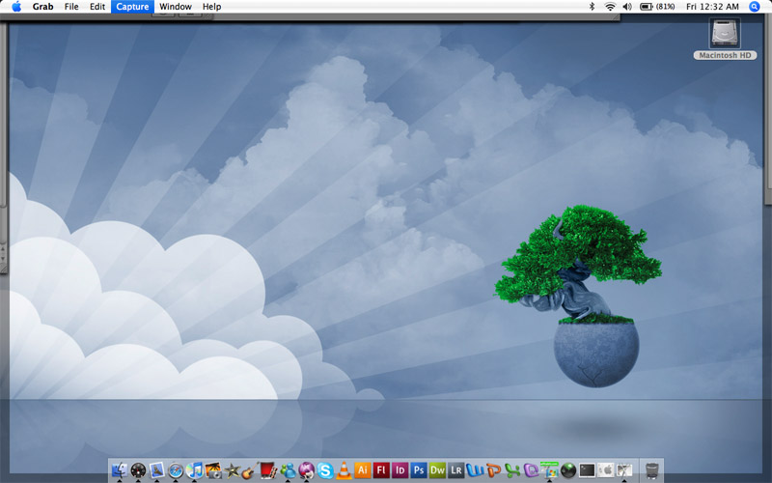Launch iMovie star icon in Dock

click(x=232, y=470)
